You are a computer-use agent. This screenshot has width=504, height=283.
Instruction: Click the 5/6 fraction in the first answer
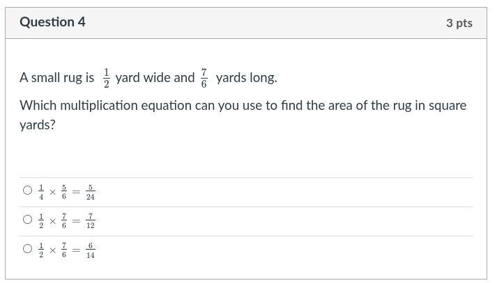63,191
